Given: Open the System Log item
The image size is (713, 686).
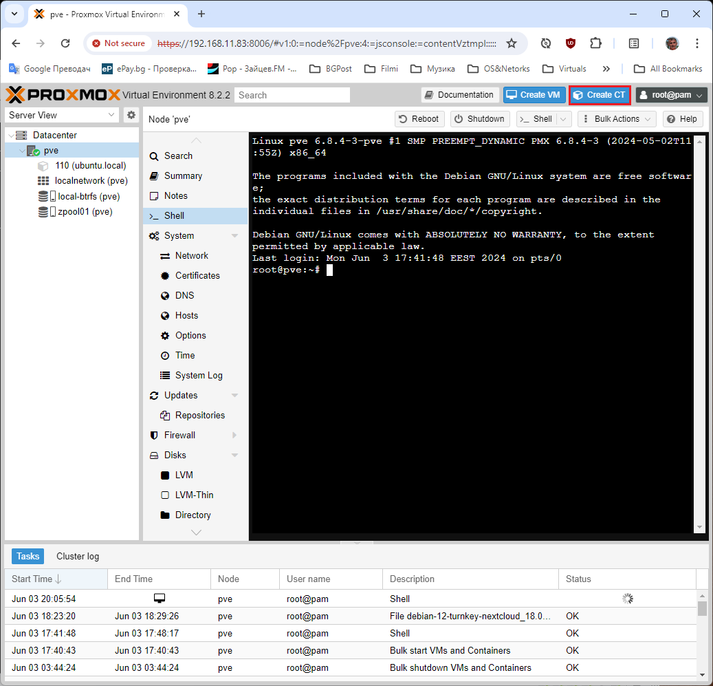Looking at the screenshot, I should click(195, 375).
